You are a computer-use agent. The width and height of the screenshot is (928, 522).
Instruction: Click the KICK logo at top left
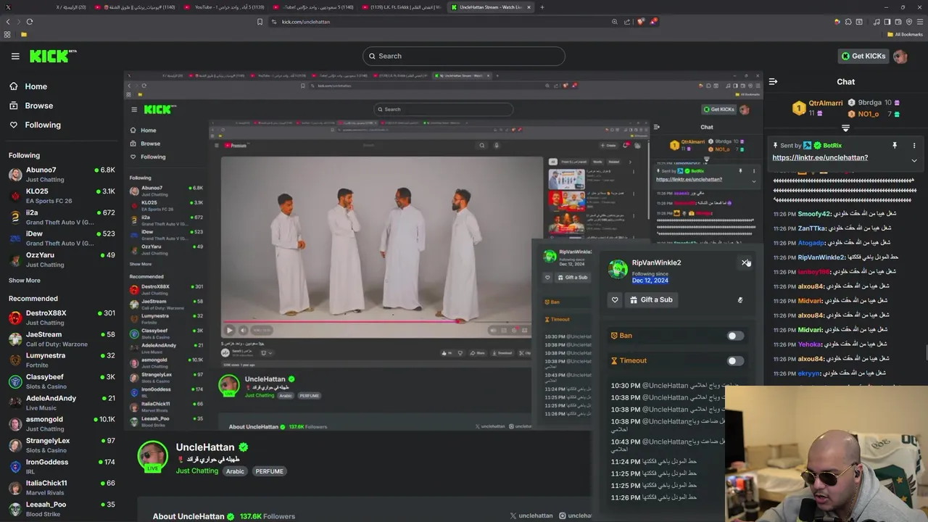[52, 56]
